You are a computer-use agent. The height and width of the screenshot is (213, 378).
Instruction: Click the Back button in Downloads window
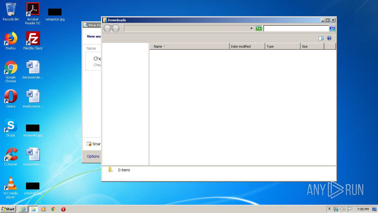[x=107, y=28]
